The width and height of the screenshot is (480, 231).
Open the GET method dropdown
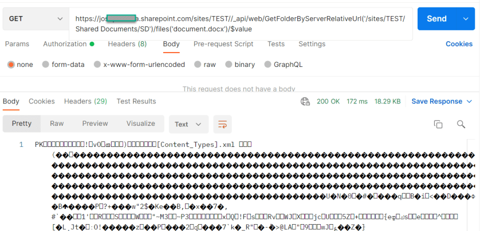[x=34, y=19]
